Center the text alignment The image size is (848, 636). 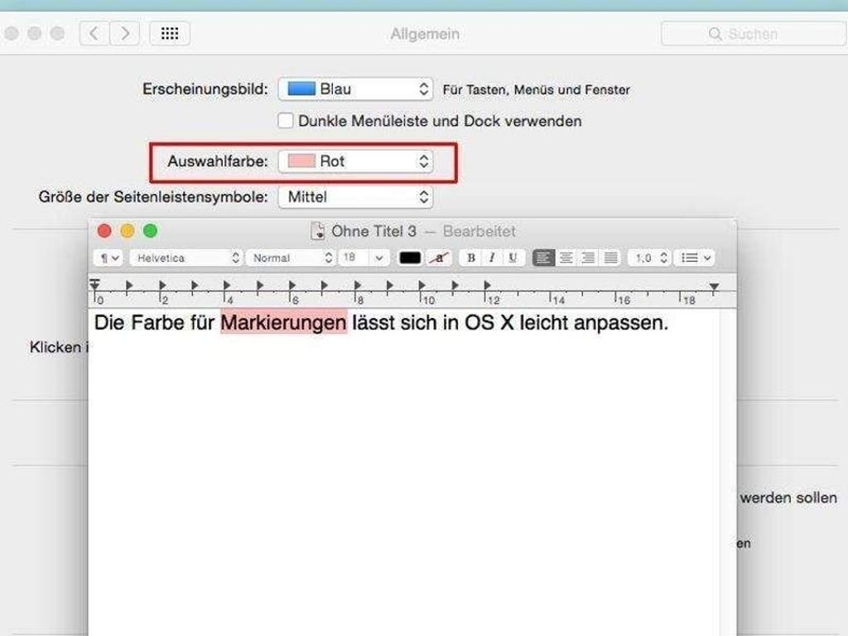[x=566, y=258]
